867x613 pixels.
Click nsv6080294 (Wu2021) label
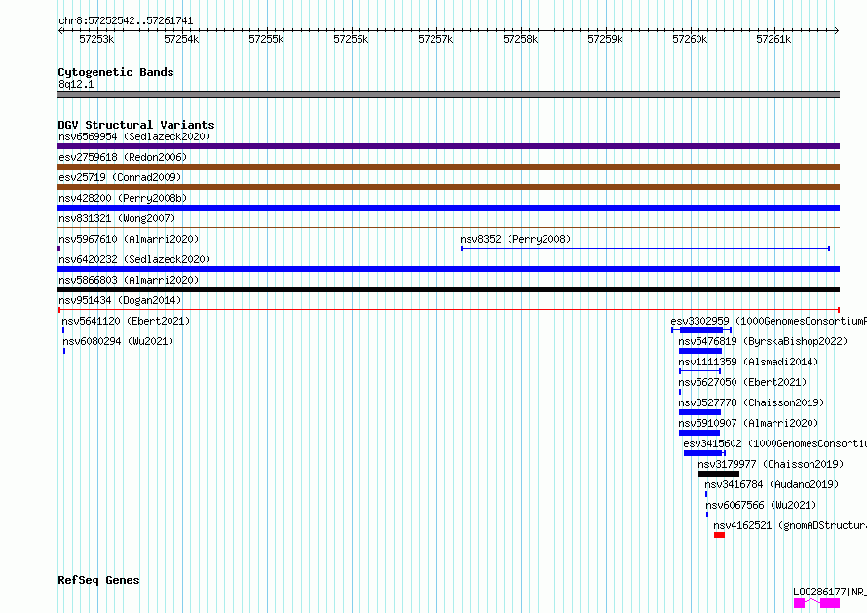click(118, 341)
